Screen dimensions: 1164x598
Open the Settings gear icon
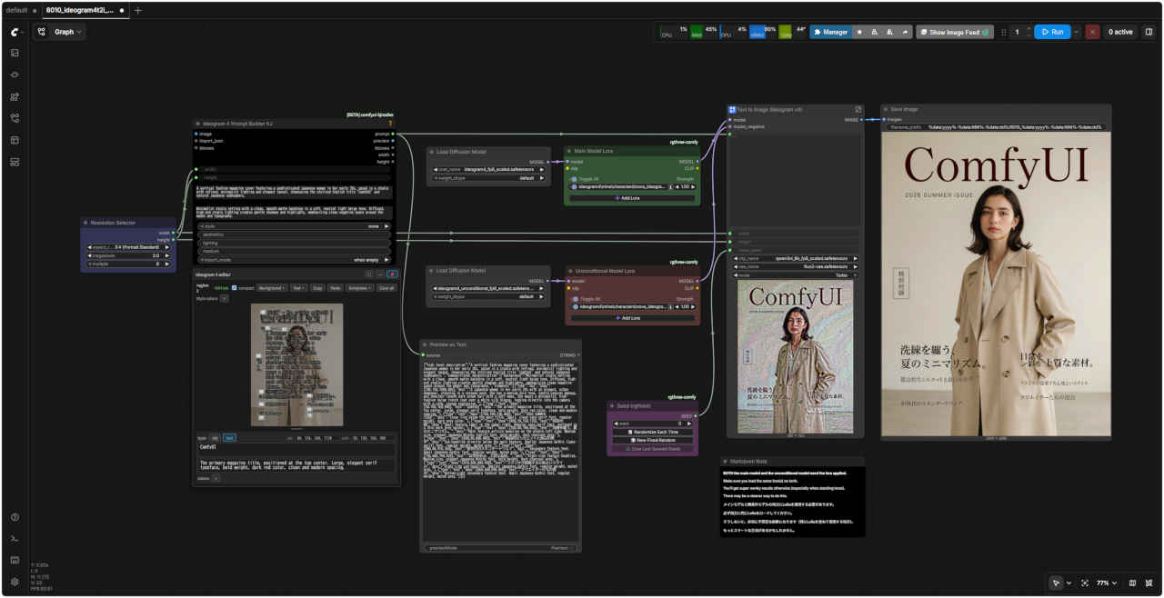pos(15,582)
